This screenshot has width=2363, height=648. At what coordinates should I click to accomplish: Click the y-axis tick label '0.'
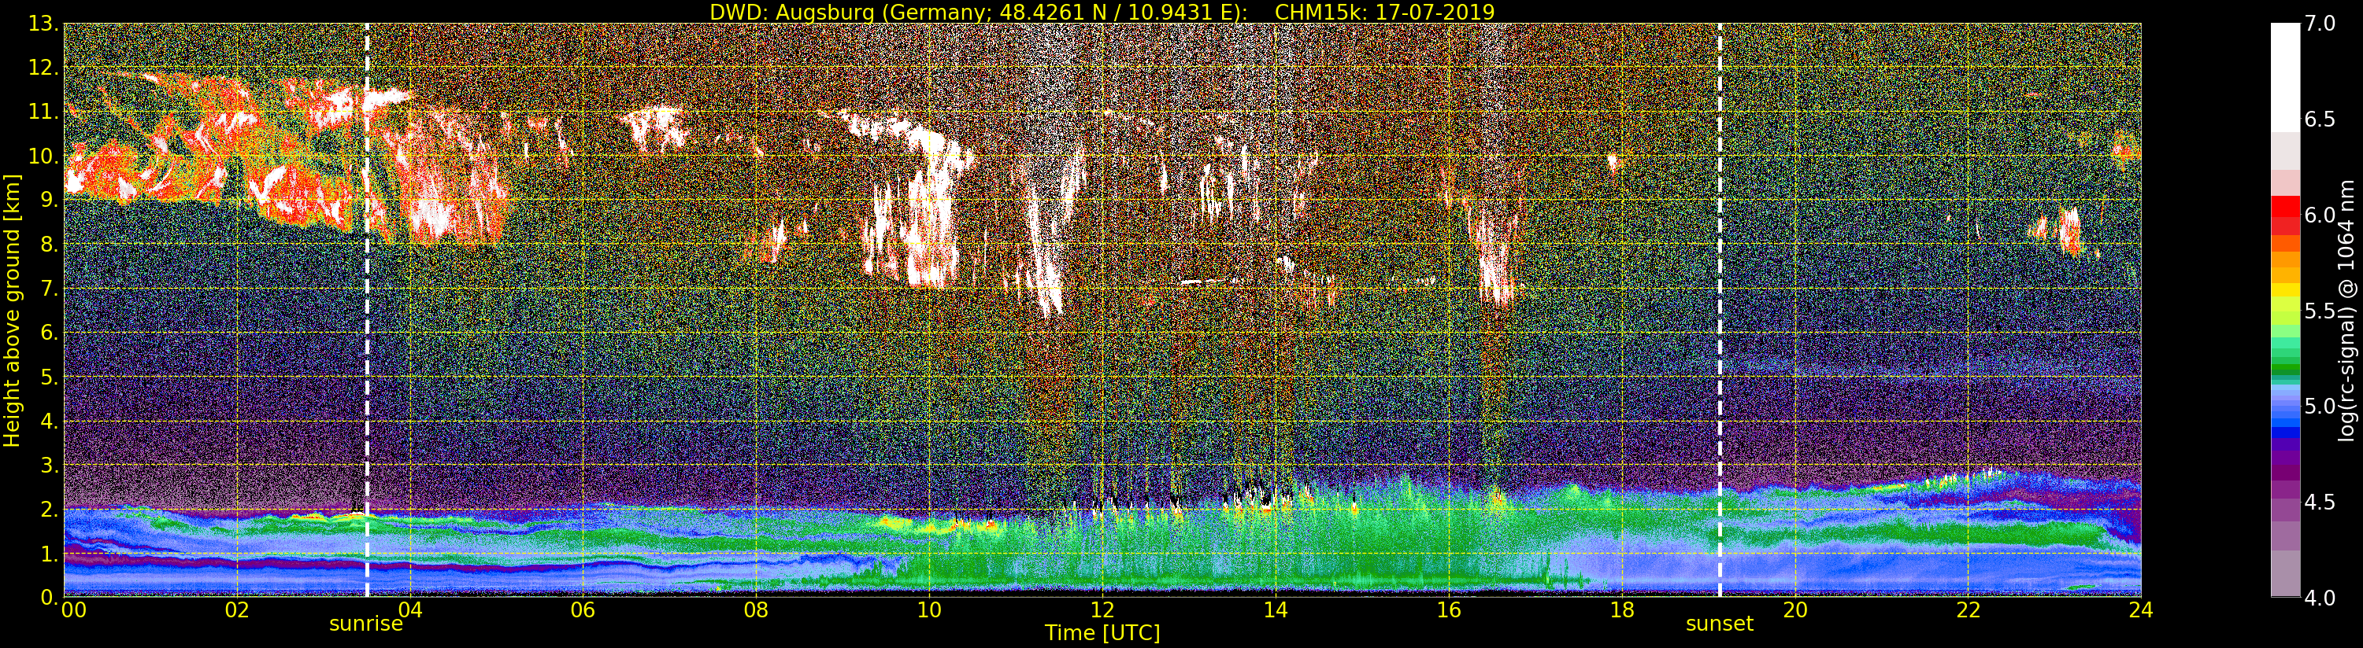click(49, 597)
